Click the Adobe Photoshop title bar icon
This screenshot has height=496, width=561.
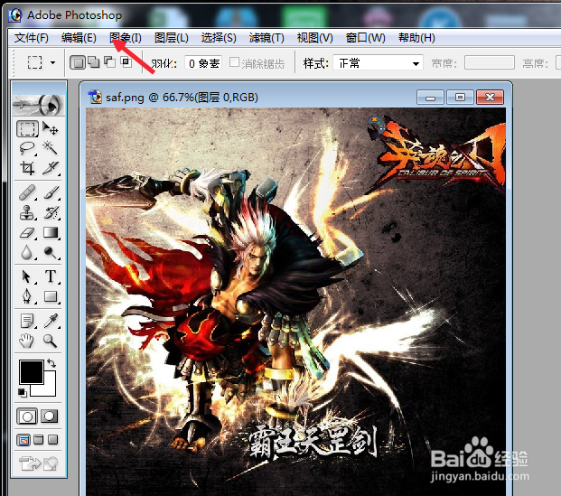coord(15,15)
